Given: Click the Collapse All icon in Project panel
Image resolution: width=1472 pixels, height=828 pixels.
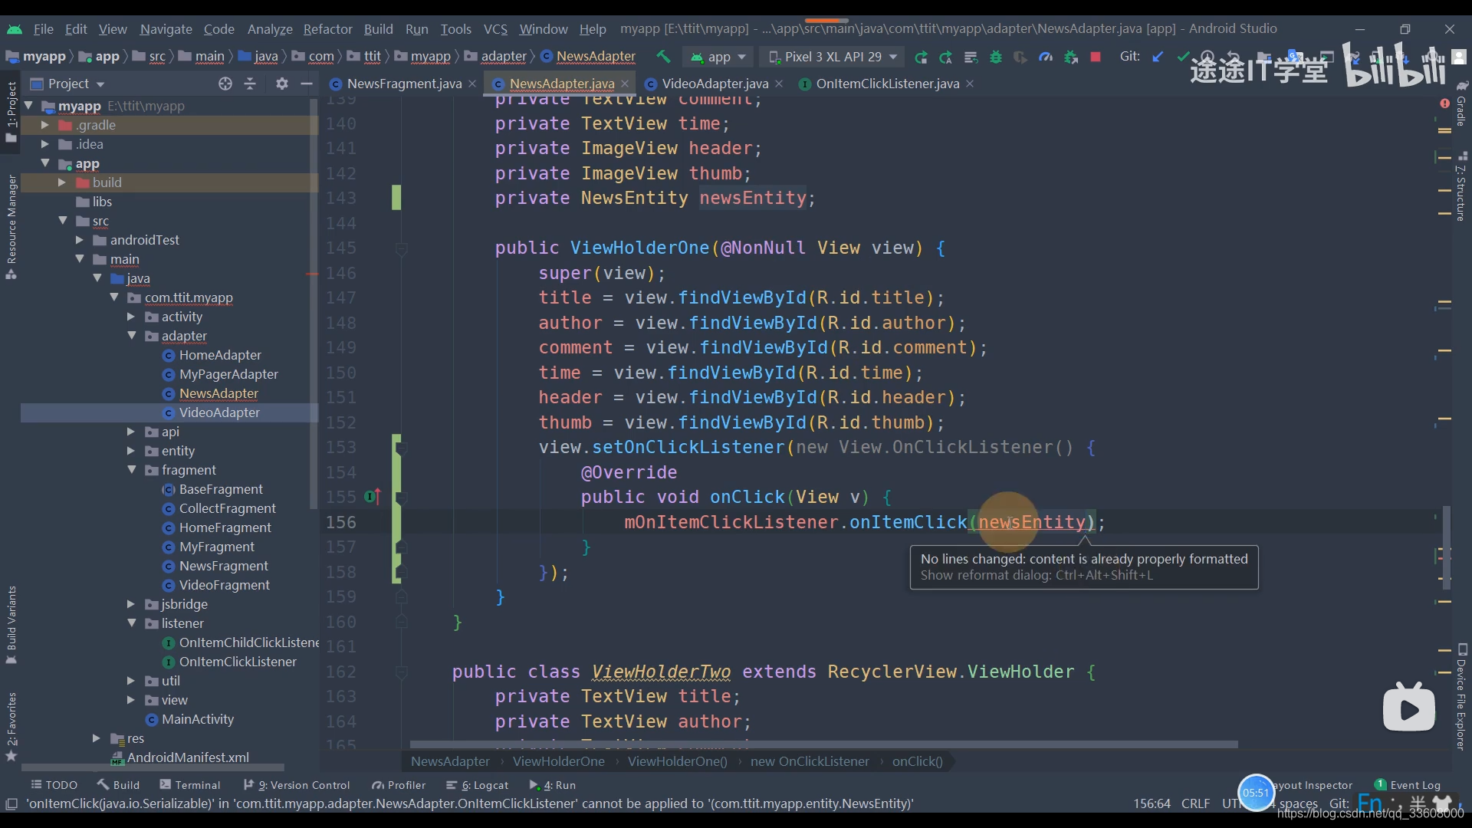Looking at the screenshot, I should coord(250,84).
